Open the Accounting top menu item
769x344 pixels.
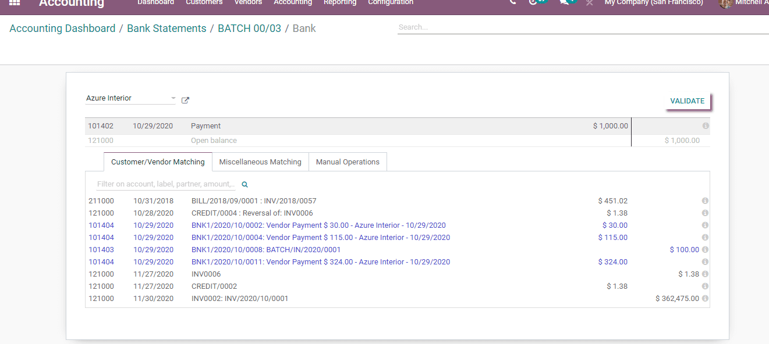pos(293,2)
